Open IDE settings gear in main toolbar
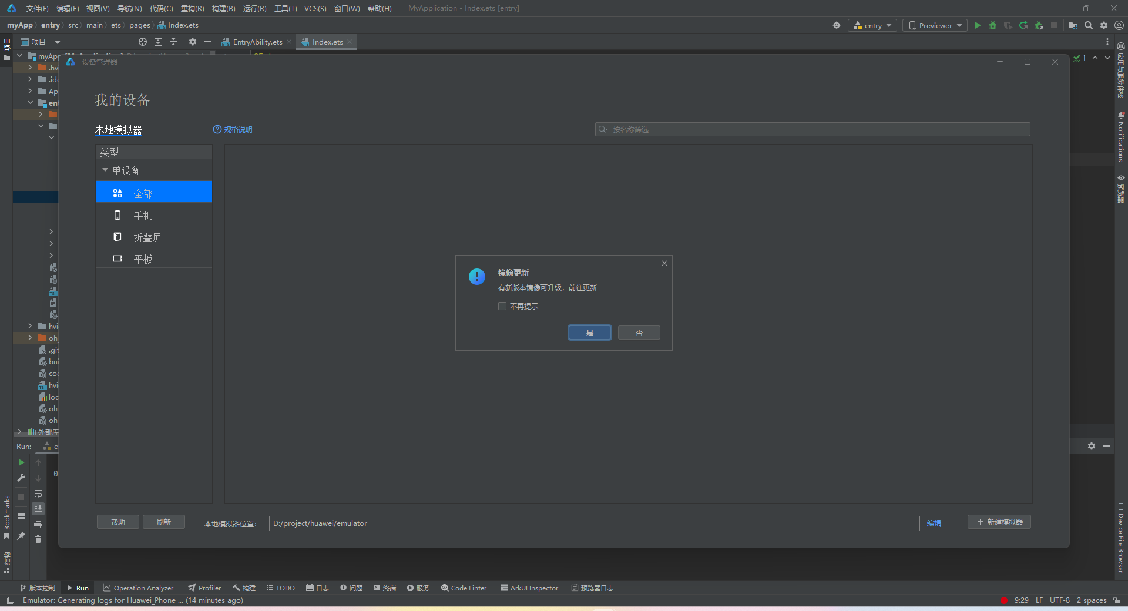This screenshot has height=611, width=1128. [1104, 25]
